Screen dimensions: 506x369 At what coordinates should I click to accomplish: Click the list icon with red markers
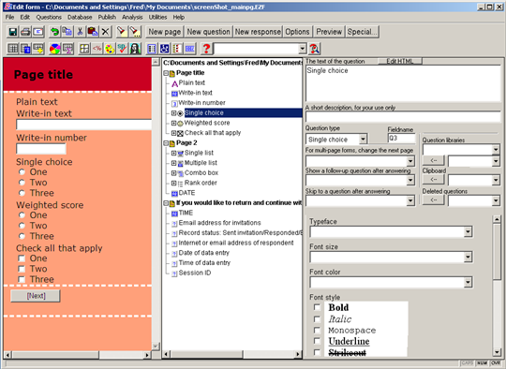[x=177, y=49]
